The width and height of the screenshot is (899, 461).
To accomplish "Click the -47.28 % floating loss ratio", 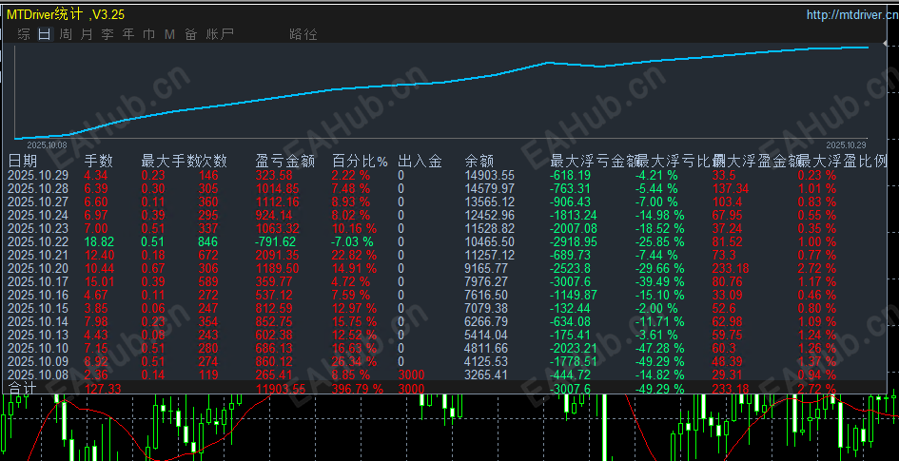I will point(659,348).
